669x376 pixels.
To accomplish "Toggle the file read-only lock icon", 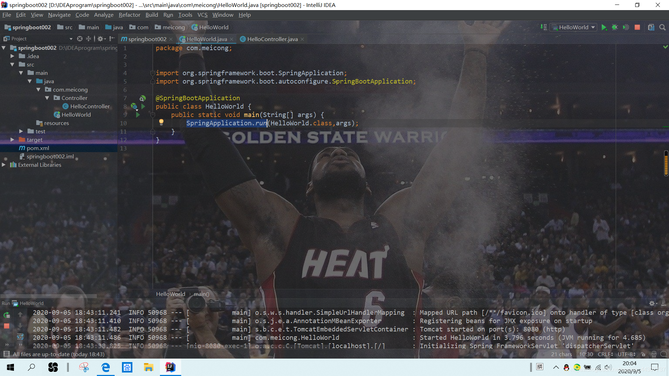I will (x=643, y=354).
